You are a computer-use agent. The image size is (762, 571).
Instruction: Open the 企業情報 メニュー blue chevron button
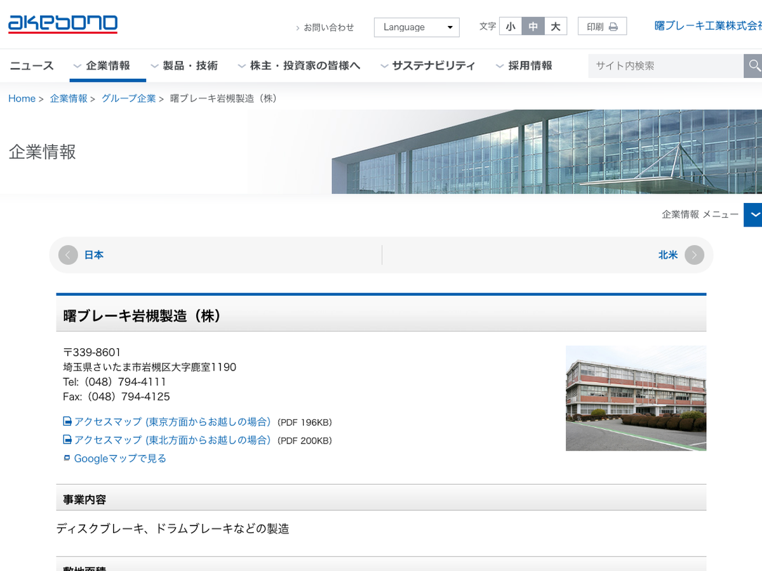pos(753,214)
